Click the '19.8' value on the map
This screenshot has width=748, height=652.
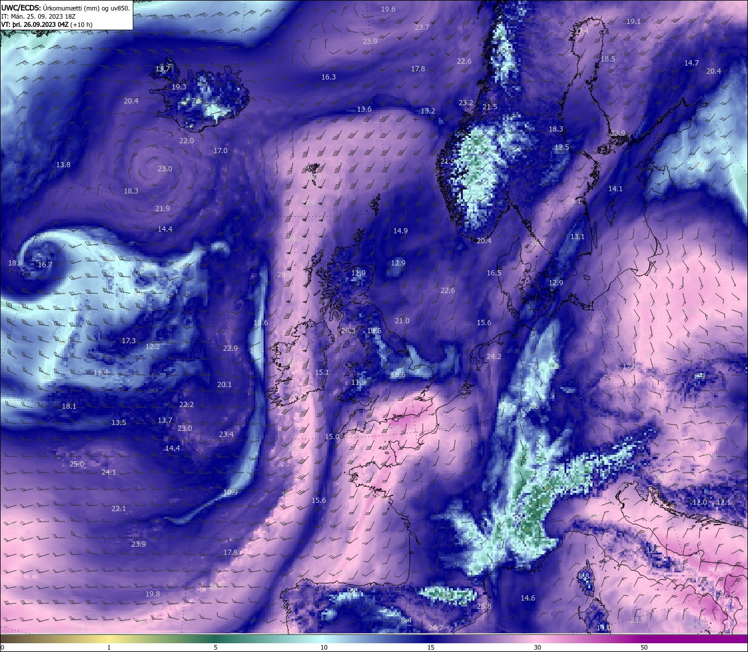tap(153, 594)
